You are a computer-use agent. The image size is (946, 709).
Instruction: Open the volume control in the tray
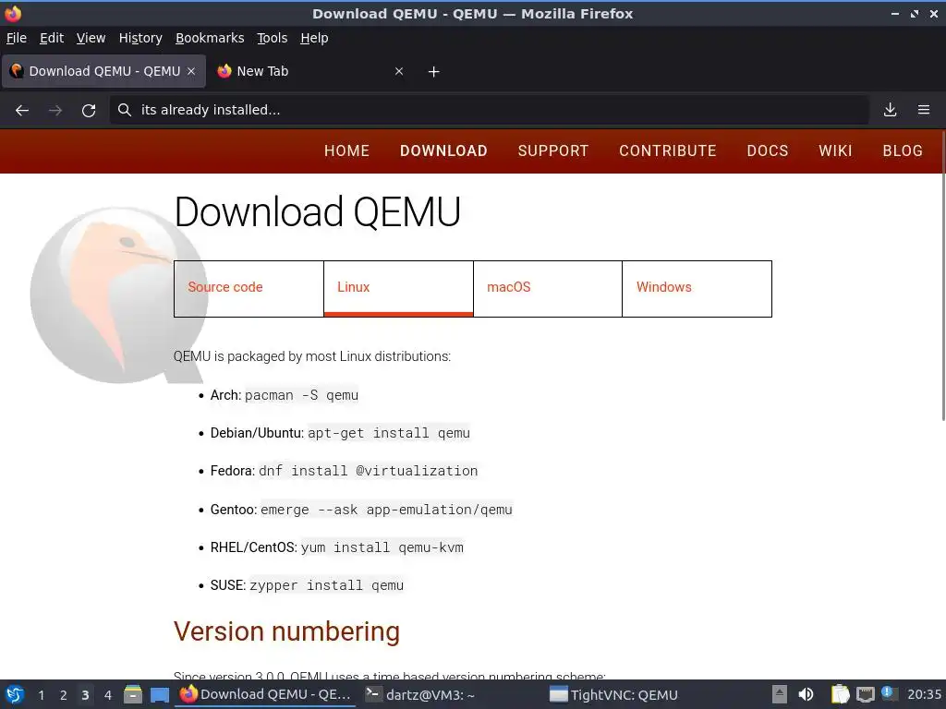[x=806, y=694]
